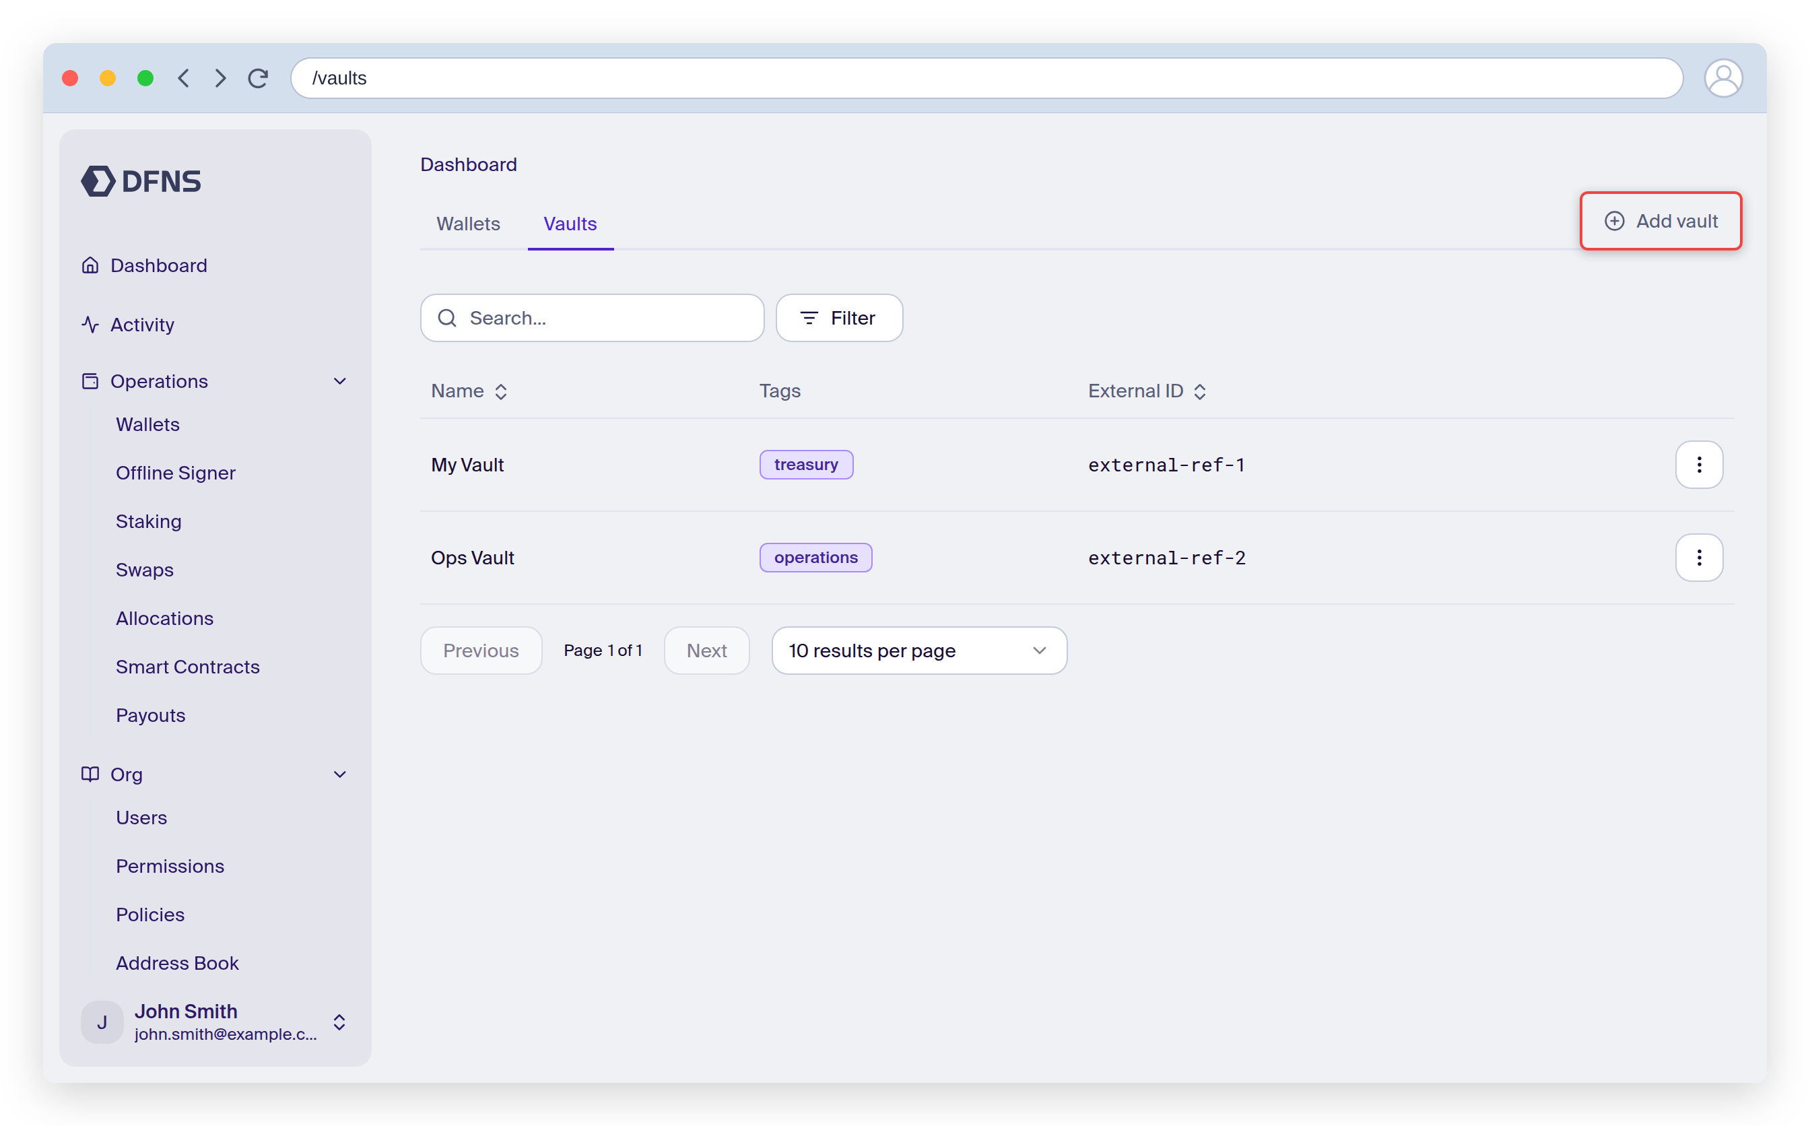Click the Next page button
This screenshot has height=1126, width=1810.
click(706, 651)
